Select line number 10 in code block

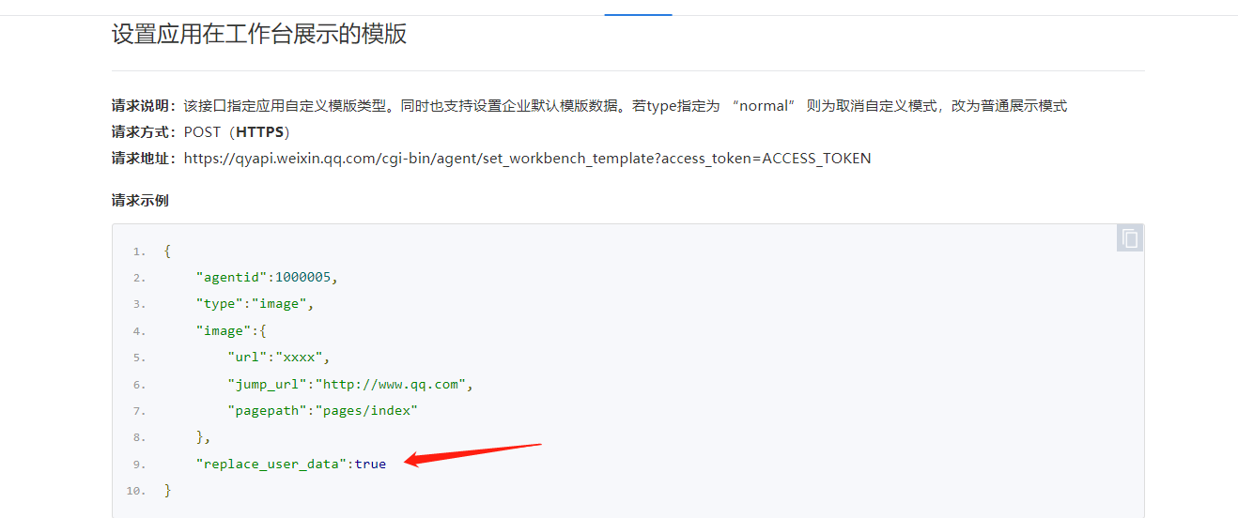pos(135,492)
